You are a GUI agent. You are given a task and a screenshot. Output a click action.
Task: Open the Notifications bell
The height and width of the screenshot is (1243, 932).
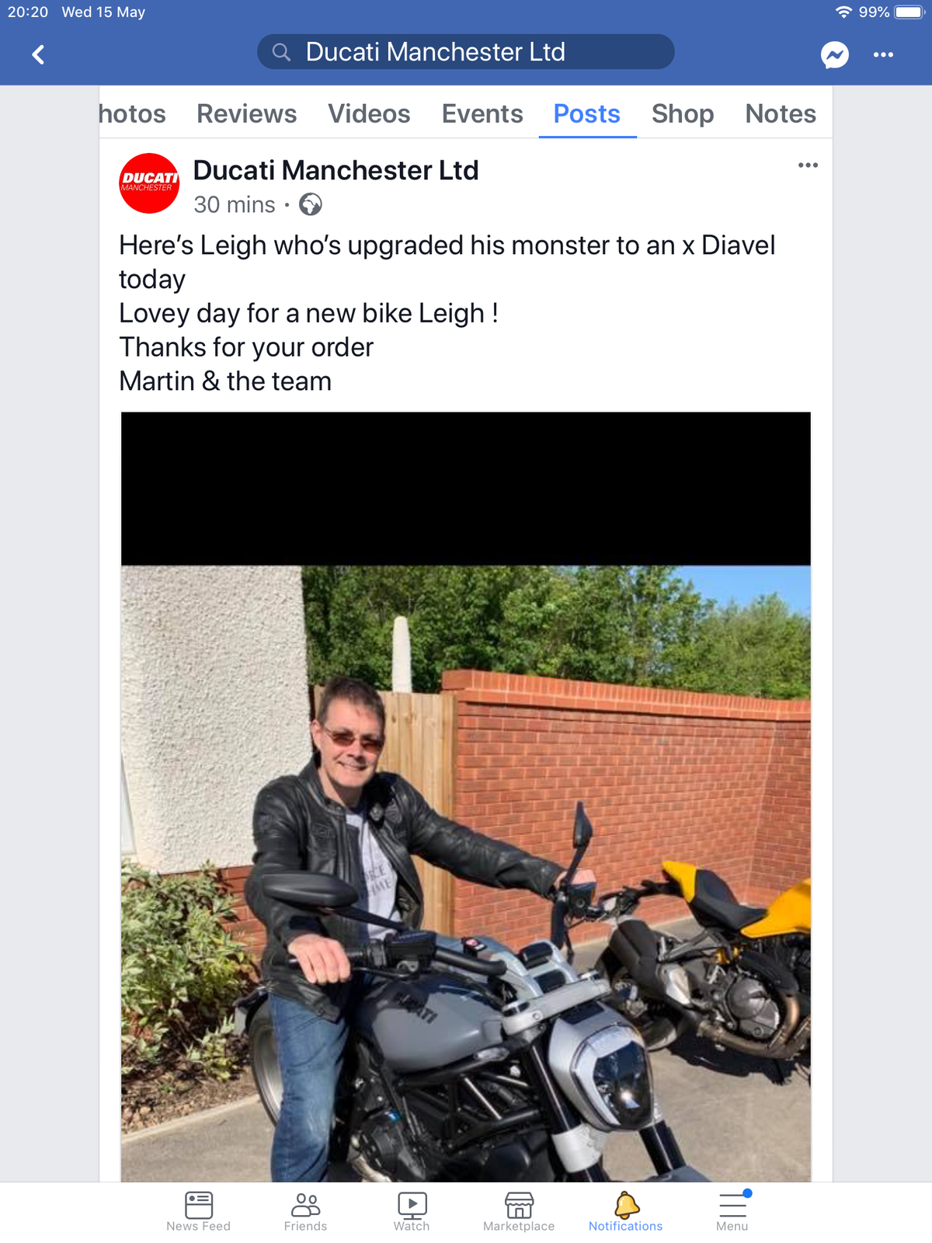click(626, 1205)
